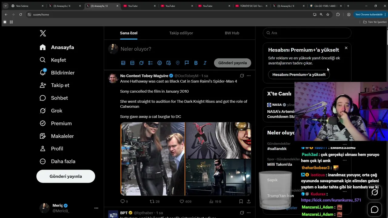Bookmark this page with the star icon
Viewport: 388px width, 218px height.
click(x=328, y=15)
